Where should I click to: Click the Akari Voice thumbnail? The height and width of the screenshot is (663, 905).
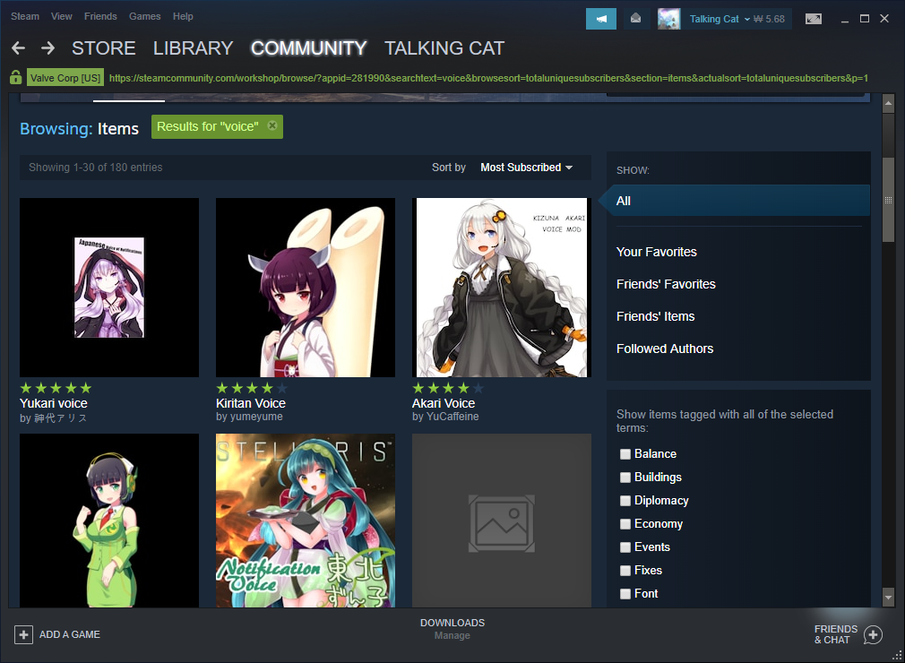[502, 288]
